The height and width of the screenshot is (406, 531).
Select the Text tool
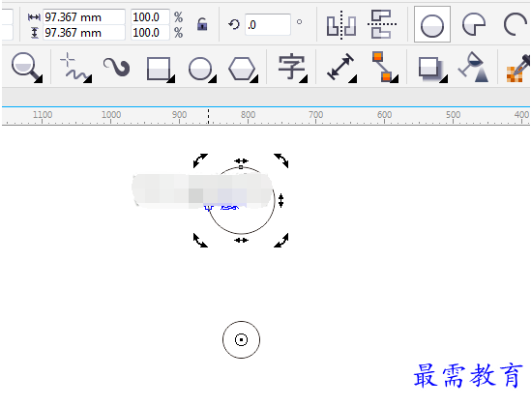[292, 68]
